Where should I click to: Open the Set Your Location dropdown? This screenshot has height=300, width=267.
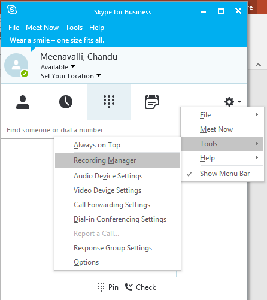99,75
